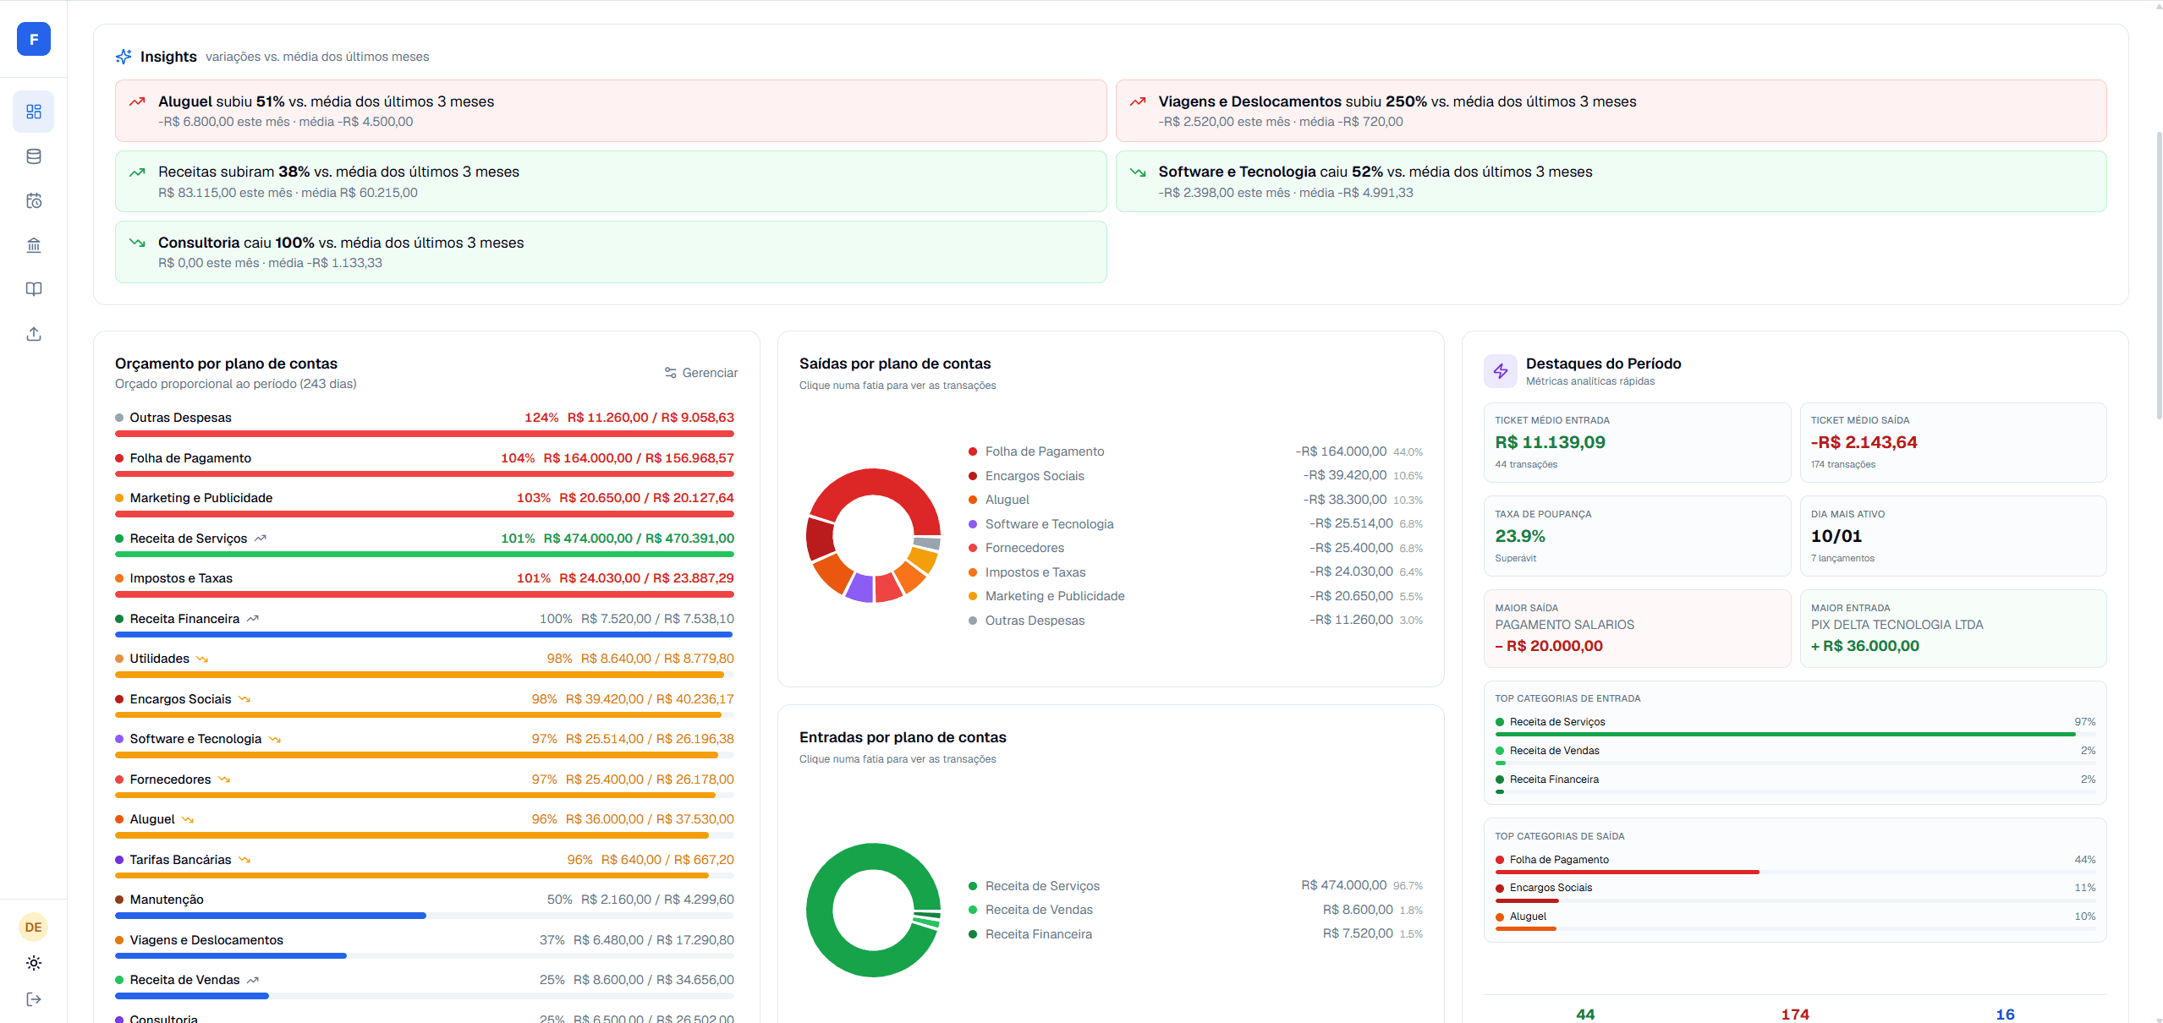Open Gerenciar for budget by account plan
The height and width of the screenshot is (1023, 2163).
coord(701,373)
